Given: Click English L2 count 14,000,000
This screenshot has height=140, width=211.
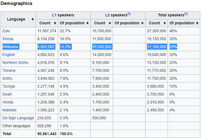Looking at the screenshot, I should pos(102,55).
